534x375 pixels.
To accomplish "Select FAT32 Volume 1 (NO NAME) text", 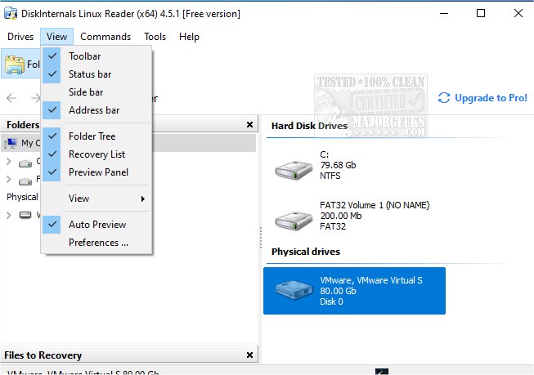I will [375, 205].
